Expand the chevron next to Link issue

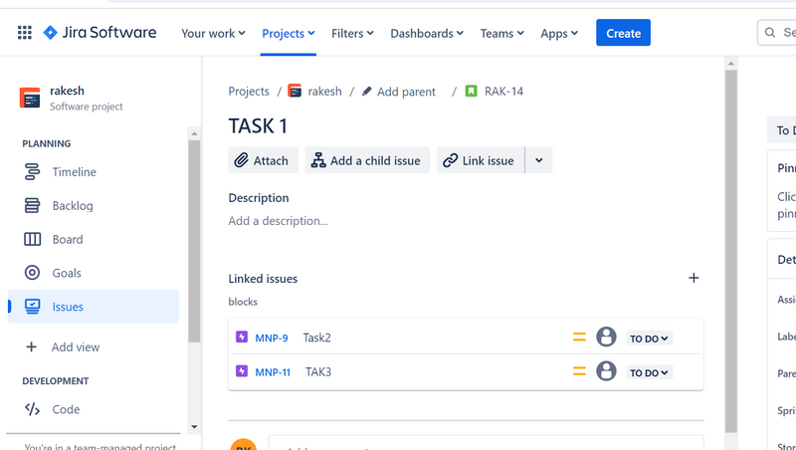coord(539,160)
